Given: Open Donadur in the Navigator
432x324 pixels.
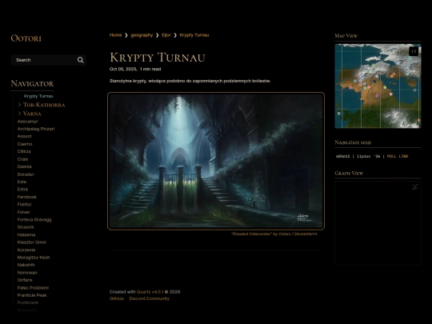Looking at the screenshot, I should [x=26, y=174].
